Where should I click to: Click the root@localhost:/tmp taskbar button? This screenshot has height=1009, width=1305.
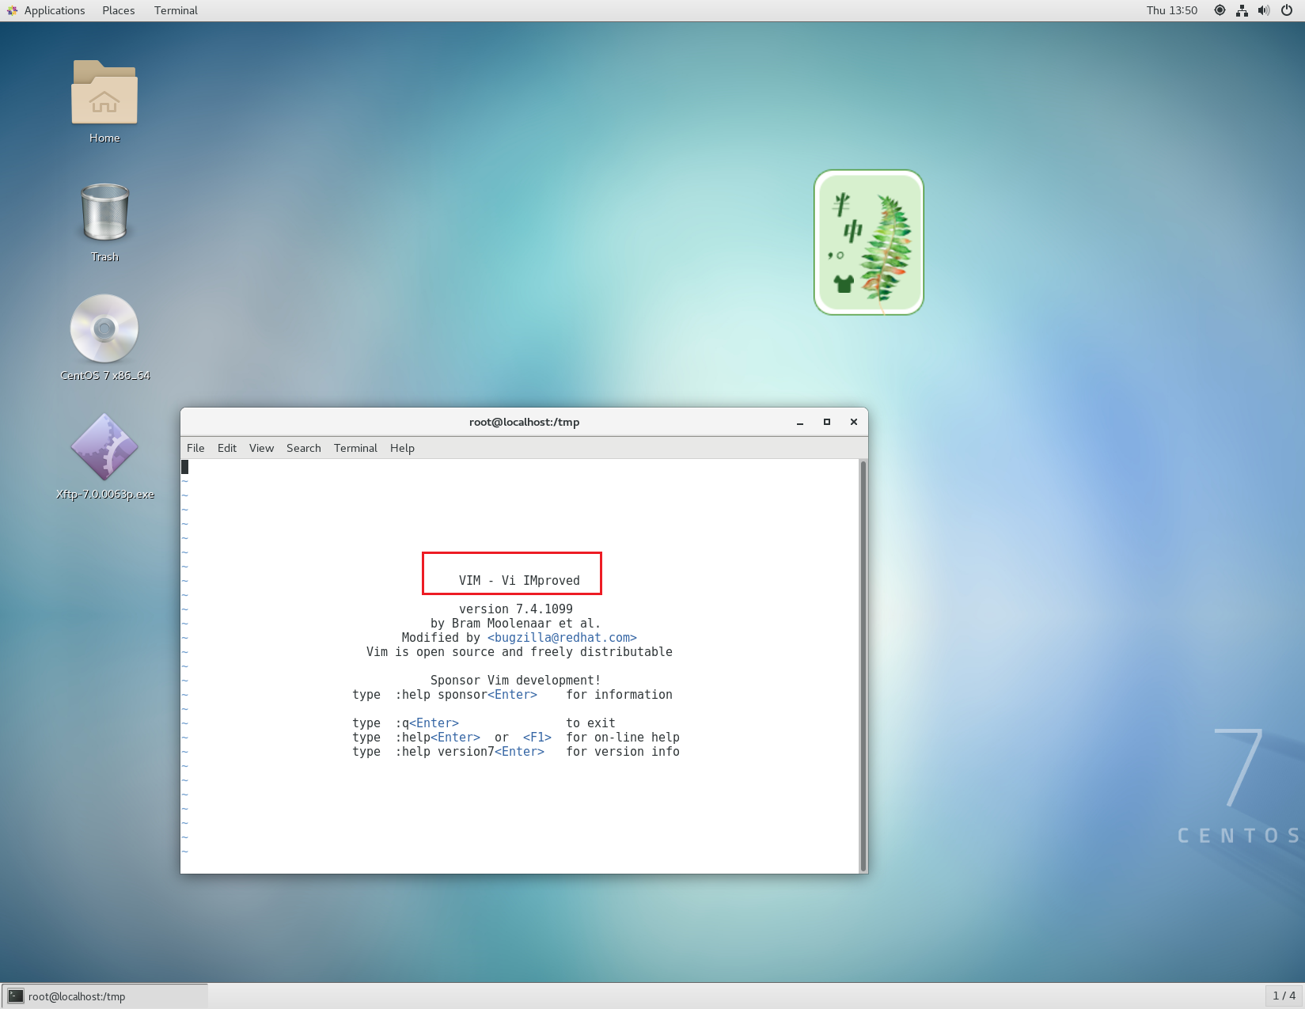105,996
